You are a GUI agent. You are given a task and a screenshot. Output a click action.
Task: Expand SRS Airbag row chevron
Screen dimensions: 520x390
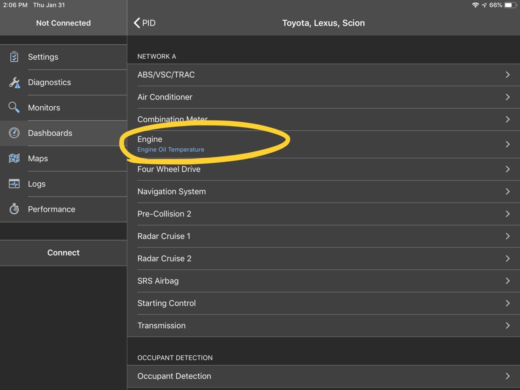[x=507, y=281]
